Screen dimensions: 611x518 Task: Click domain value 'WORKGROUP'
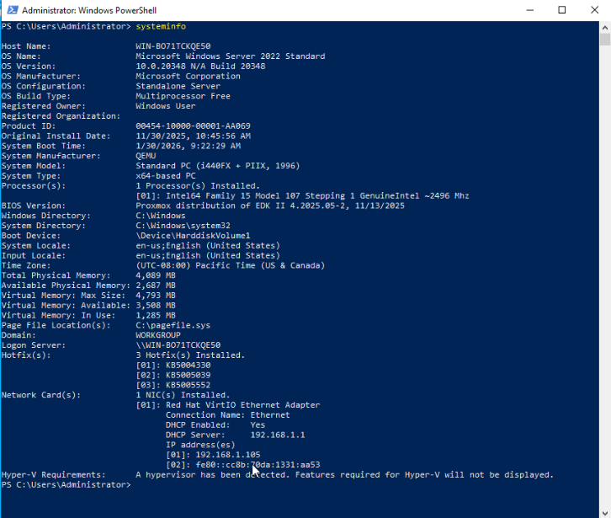tap(158, 335)
